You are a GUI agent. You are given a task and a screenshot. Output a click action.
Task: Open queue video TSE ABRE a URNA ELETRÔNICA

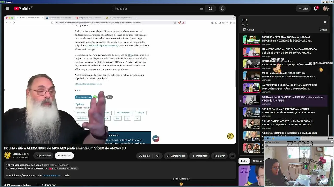[288, 111]
